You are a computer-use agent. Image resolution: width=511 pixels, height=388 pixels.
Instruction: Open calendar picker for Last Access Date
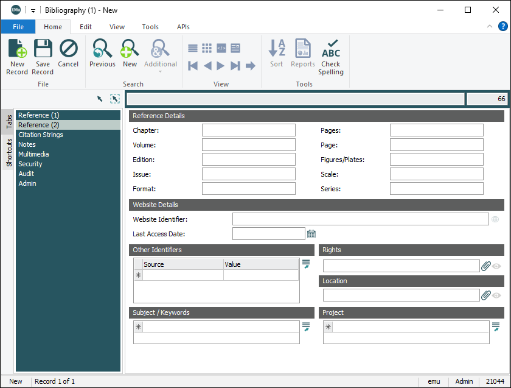tap(311, 234)
